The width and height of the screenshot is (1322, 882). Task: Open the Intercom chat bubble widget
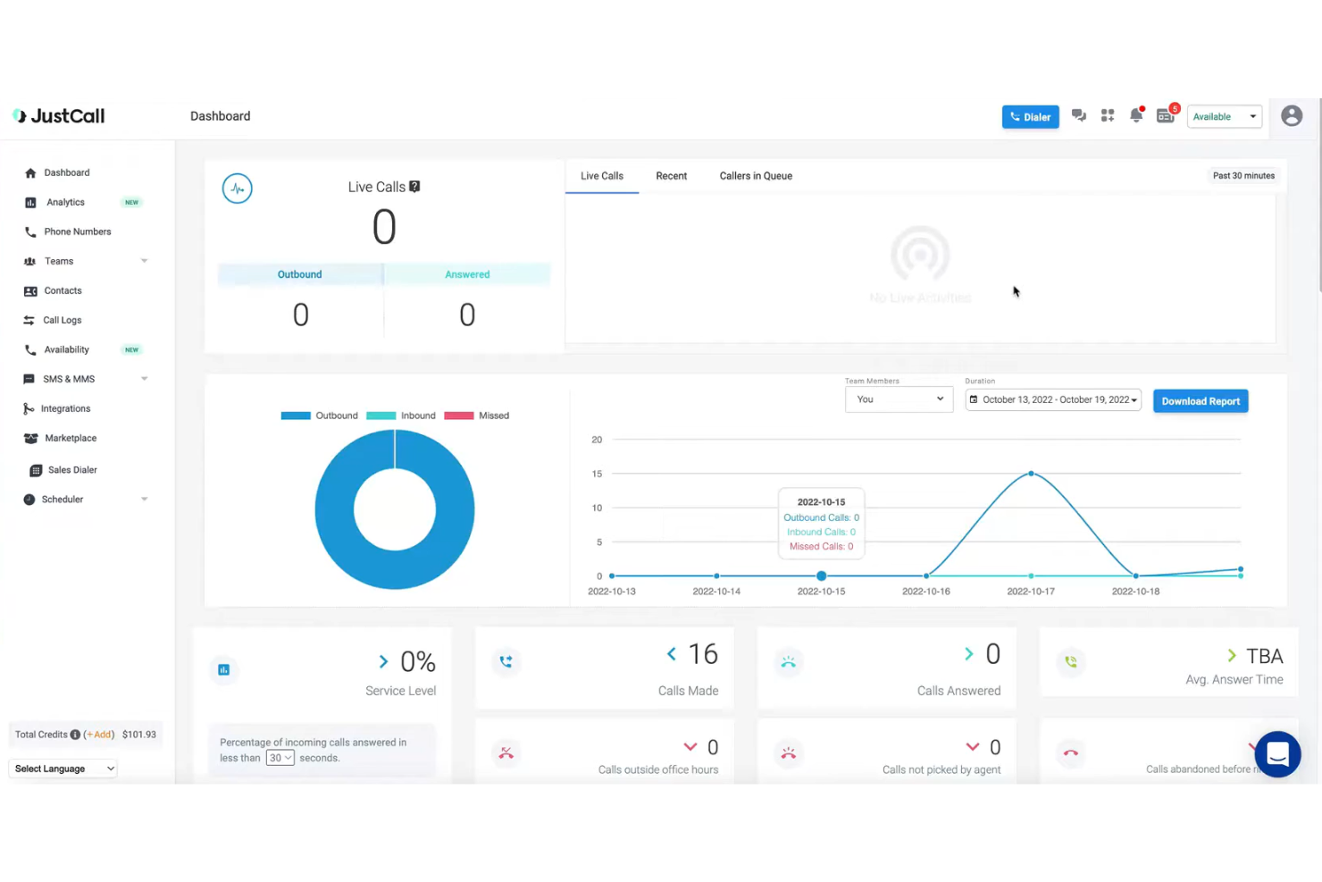tap(1277, 754)
